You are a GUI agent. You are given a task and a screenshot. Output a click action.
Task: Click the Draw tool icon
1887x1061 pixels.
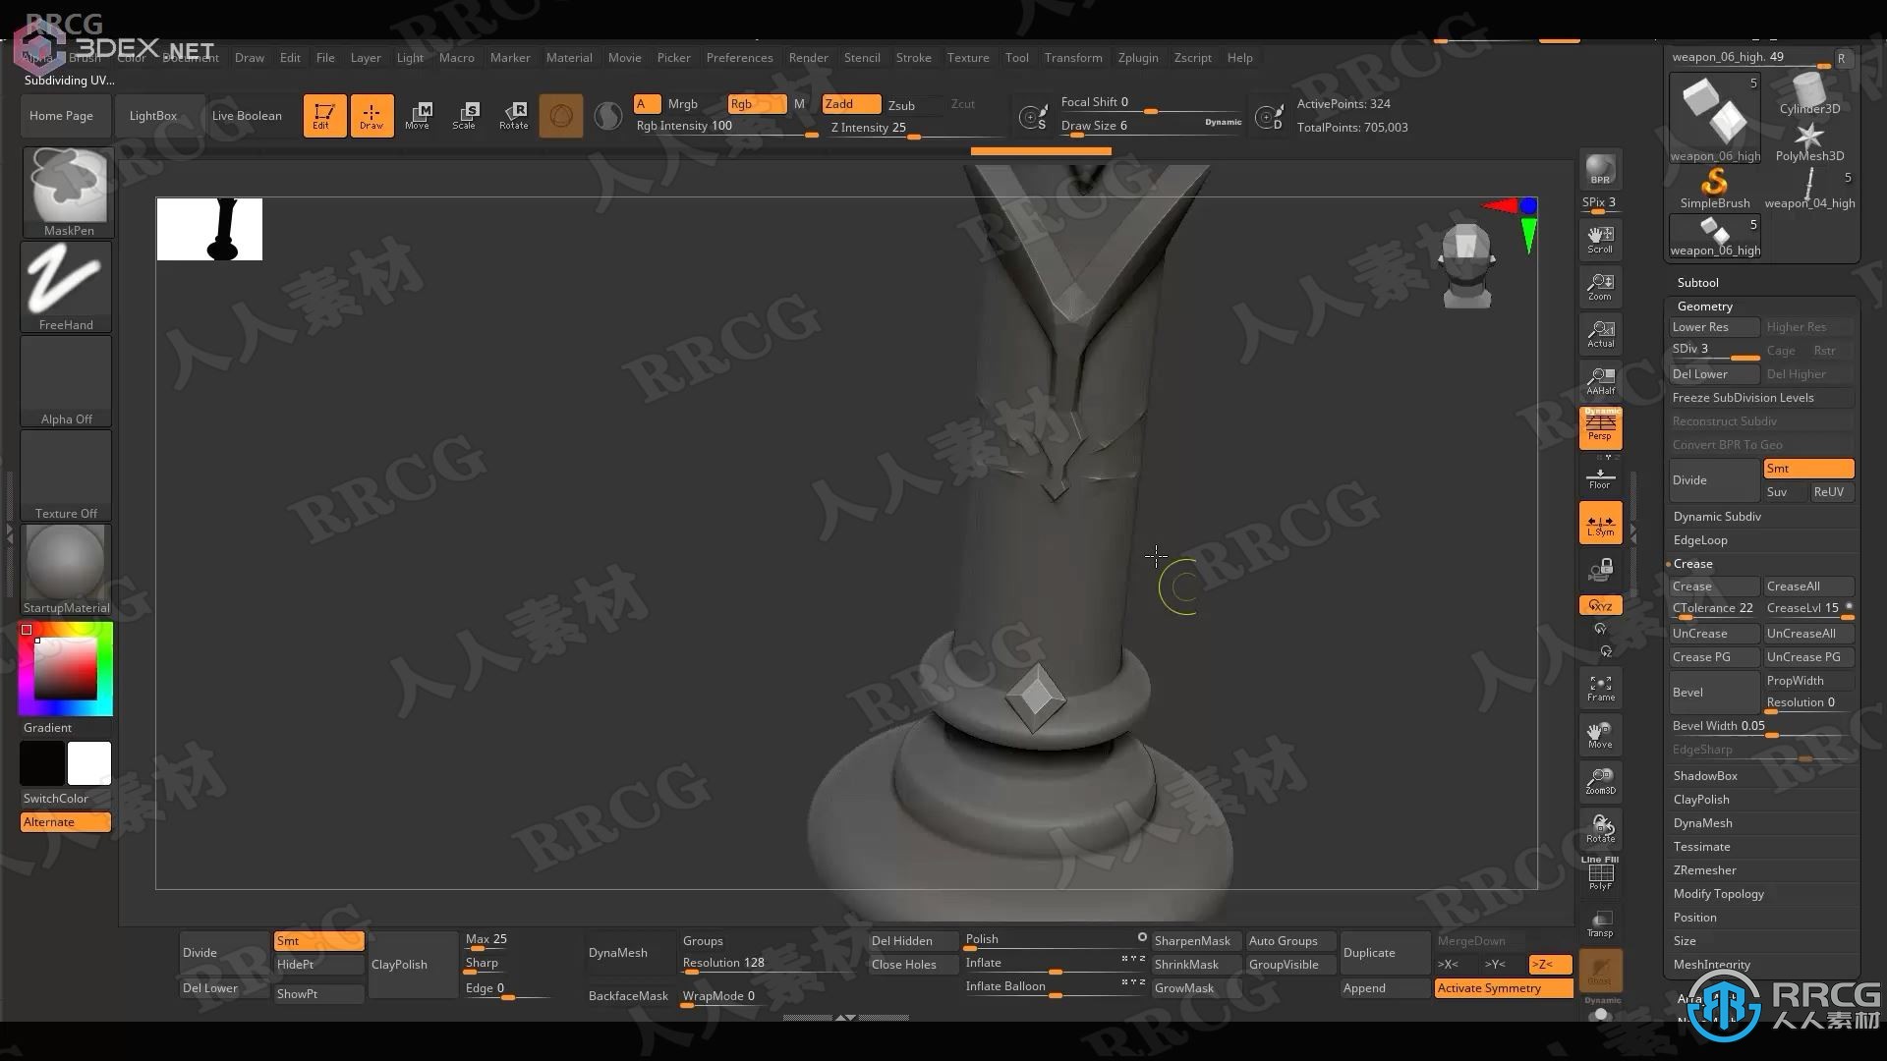370,114
